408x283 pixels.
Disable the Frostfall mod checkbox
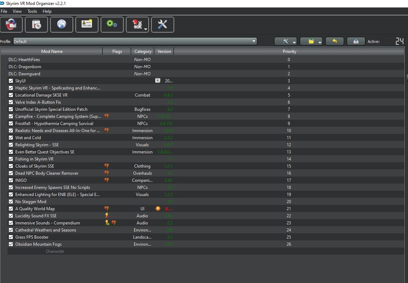pos(11,123)
